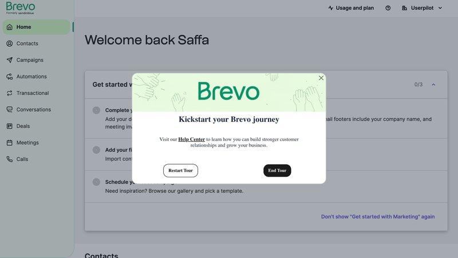Open Usage and plan menu
Image resolution: width=458 pixels, height=258 pixels.
[x=351, y=8]
